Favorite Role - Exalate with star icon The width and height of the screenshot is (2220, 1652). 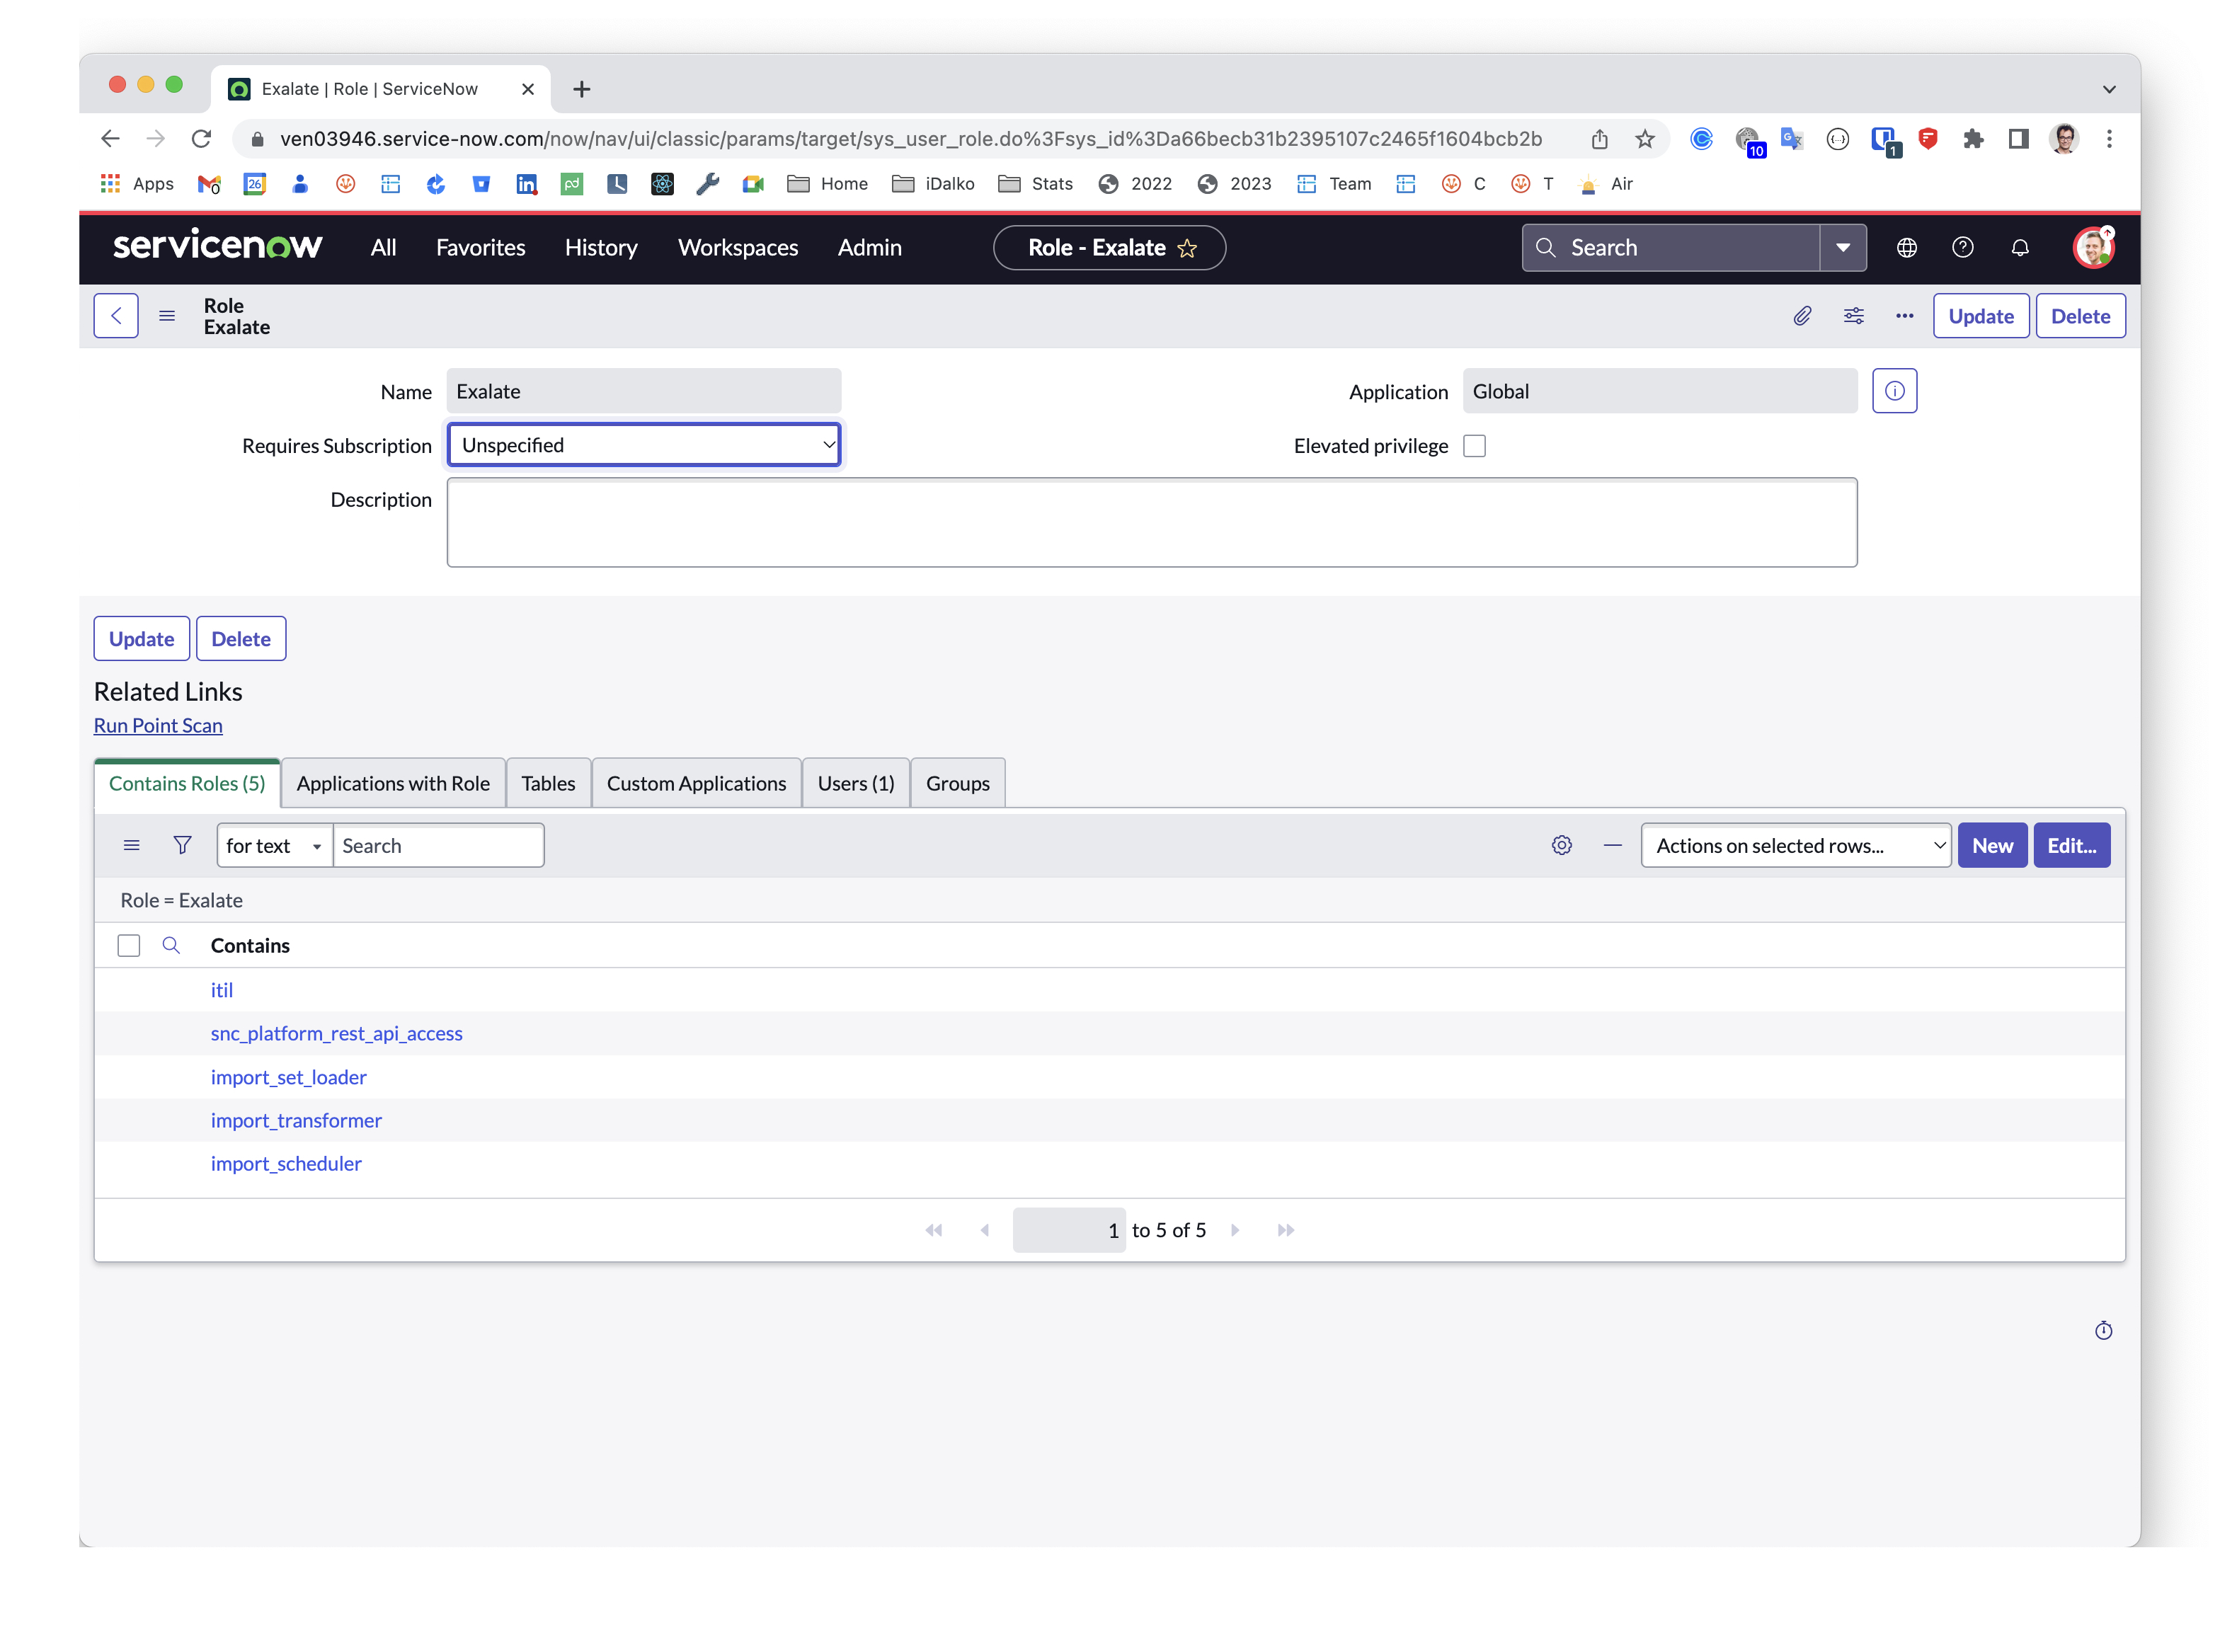coord(1187,248)
